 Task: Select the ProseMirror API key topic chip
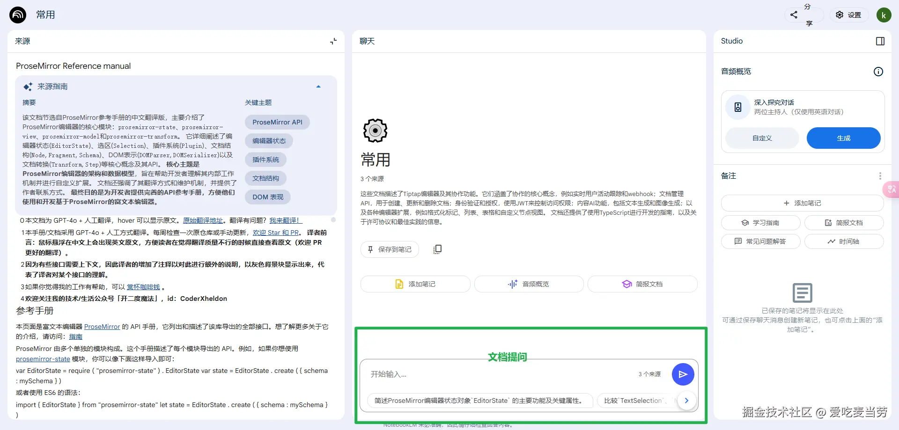(277, 122)
